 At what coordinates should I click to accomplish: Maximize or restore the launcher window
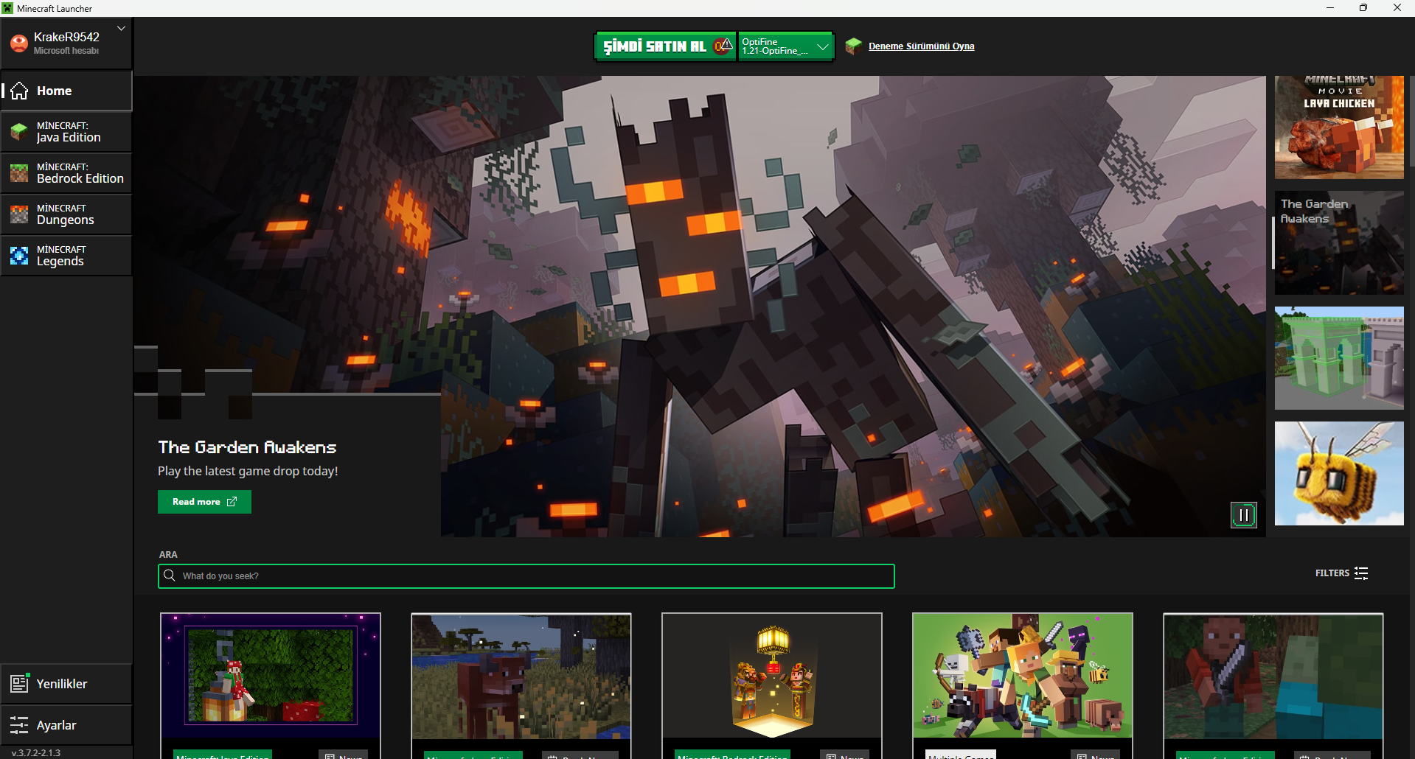coord(1363,8)
